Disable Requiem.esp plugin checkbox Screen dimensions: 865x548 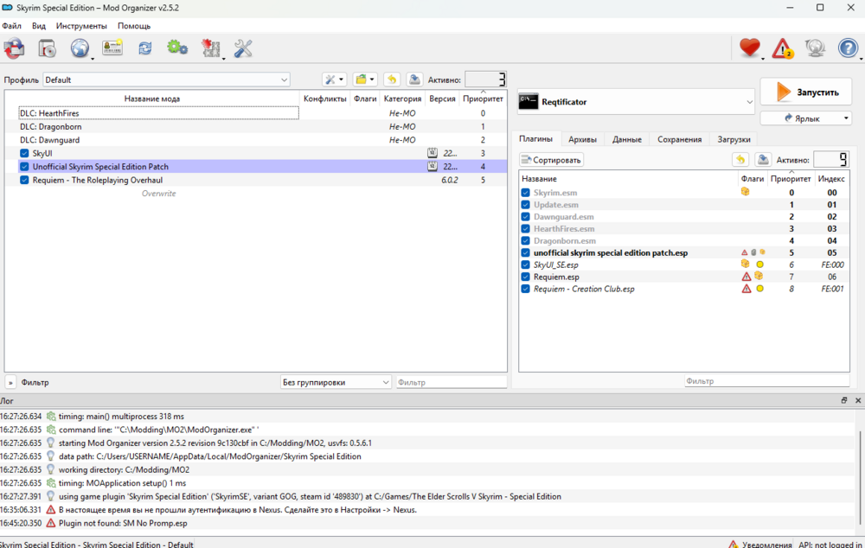coord(525,277)
